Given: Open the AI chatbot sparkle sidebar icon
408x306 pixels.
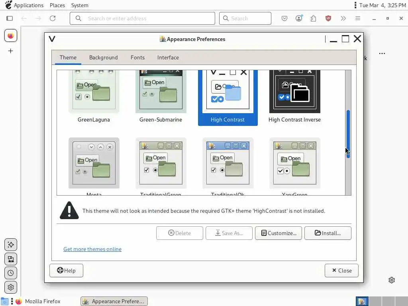Looking at the screenshot, I should tap(11, 245).
